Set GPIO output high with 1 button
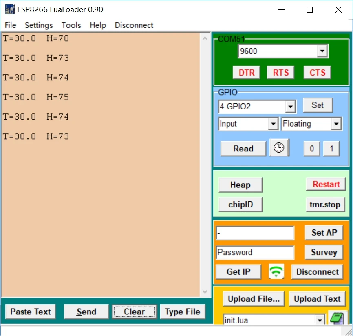The height and width of the screenshot is (336, 353). pyautogui.click(x=331, y=149)
